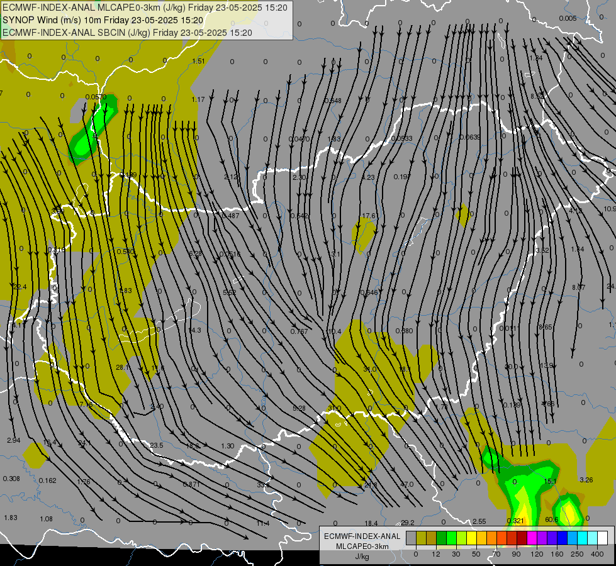The image size is (616, 566).
Task: Click the map value 14.3
Action: [x=194, y=330]
